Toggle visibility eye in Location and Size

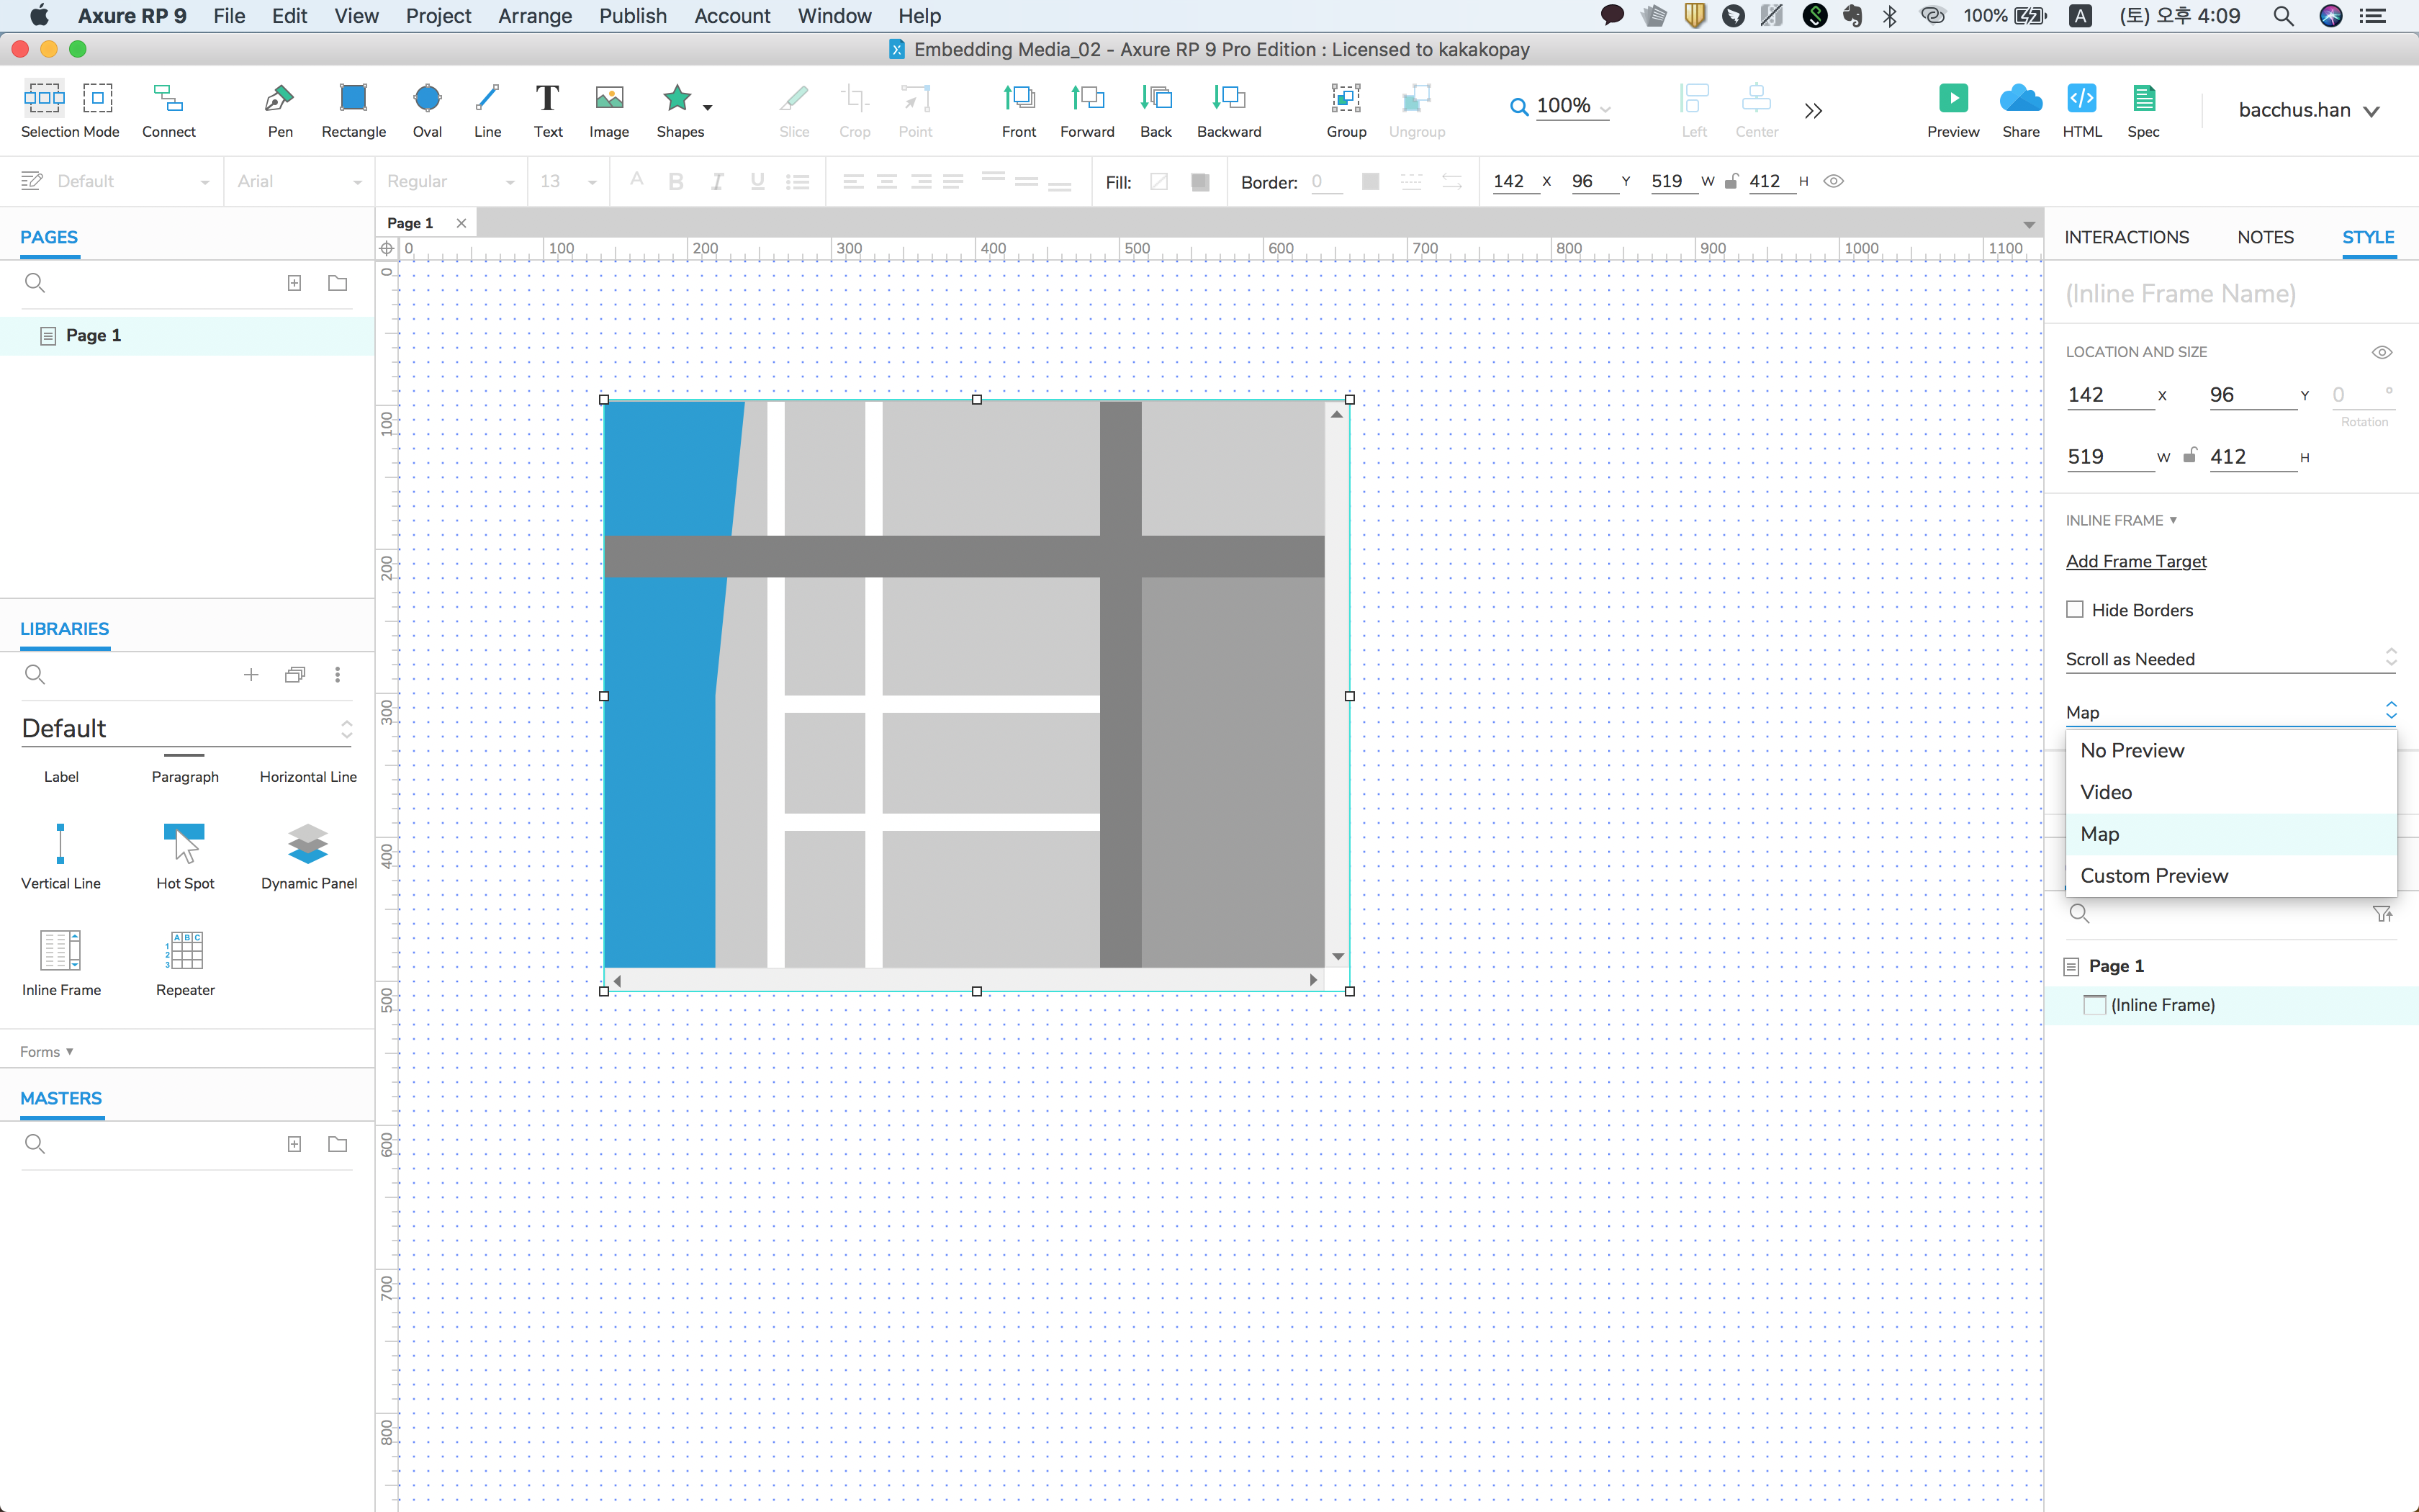(2382, 352)
